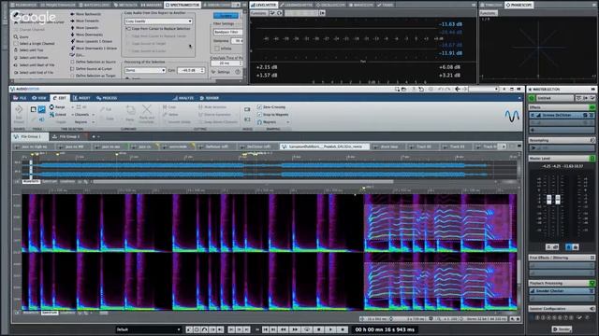599x336 pixels.
Task: Select the time selection rectangle tool
Action: coord(34,110)
